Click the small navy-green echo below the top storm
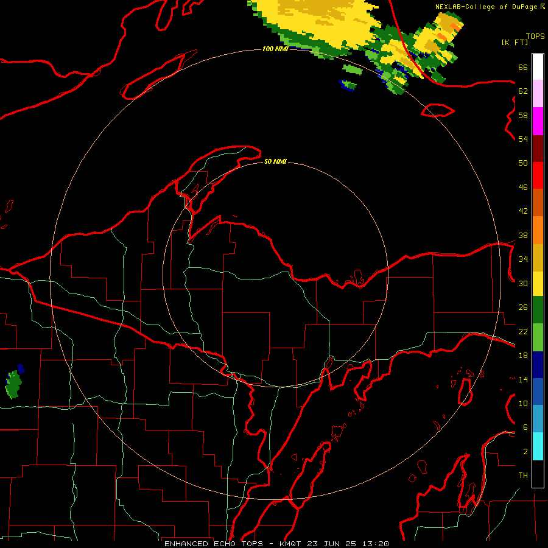Image resolution: width=548 pixels, height=548 pixels. pos(348,86)
